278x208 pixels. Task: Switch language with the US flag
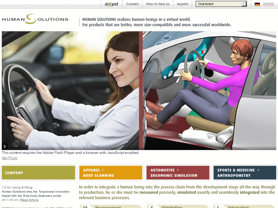[271, 4]
